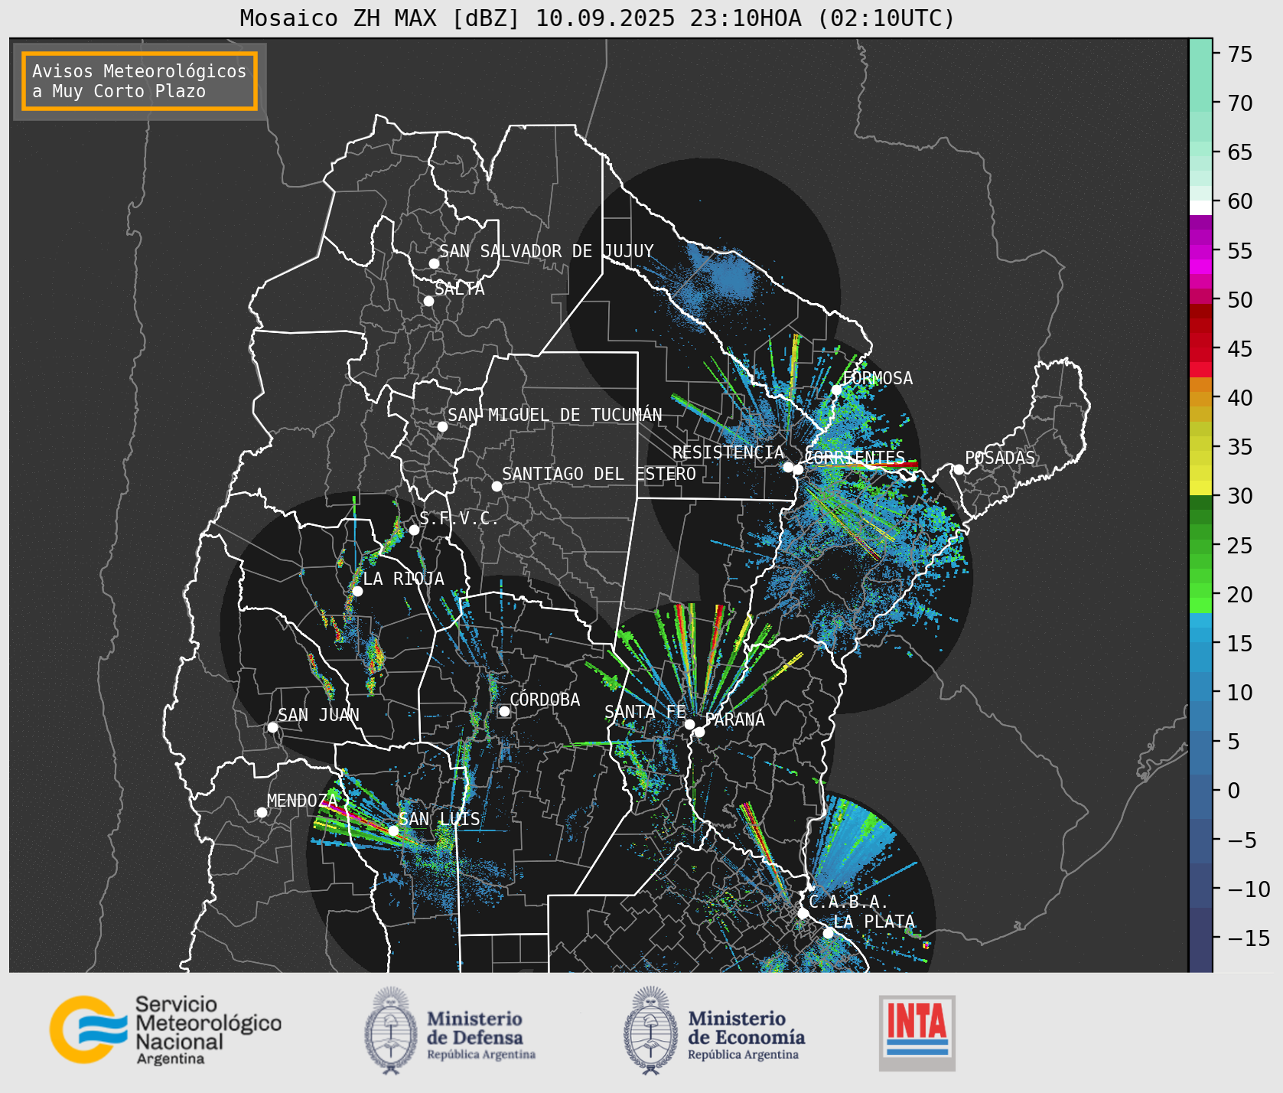Viewport: 1283px width, 1093px height.
Task: Select the Posadas city marker
Action: pos(959,469)
